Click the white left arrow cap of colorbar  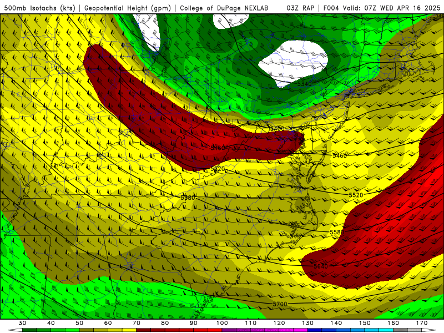[15, 330]
